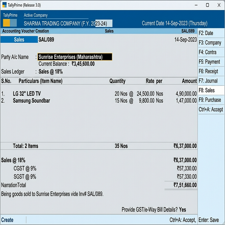Viewport: 225px width, 225px height.
Task: Click Ctrl+A: Accept in the bottom bar
Action: 183,220
